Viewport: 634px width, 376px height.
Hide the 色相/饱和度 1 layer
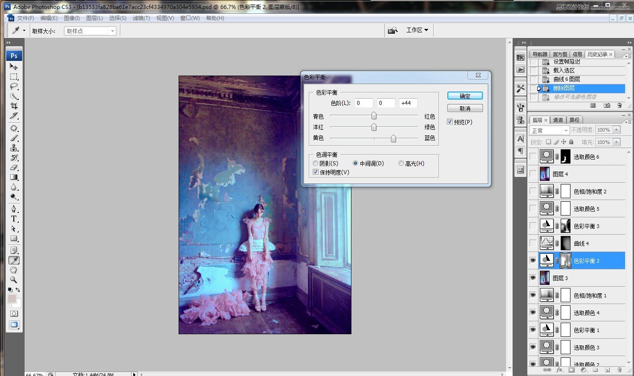point(533,296)
